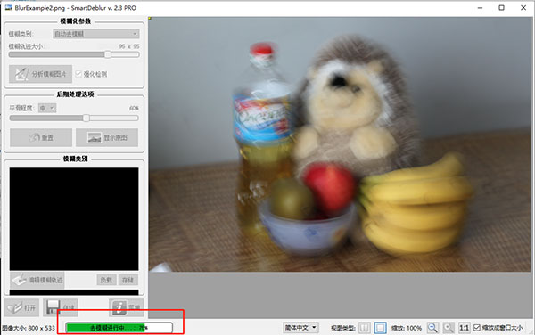This screenshot has height=335, width=535.
Task: Click the zoom in magnifier icon
Action: [449, 328]
